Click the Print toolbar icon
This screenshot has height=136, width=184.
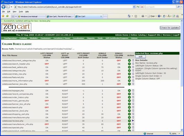[143, 16]
